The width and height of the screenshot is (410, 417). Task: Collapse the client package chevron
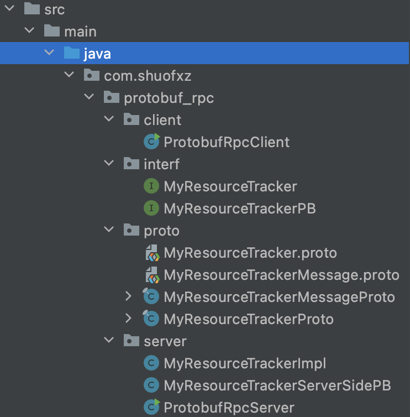[109, 118]
